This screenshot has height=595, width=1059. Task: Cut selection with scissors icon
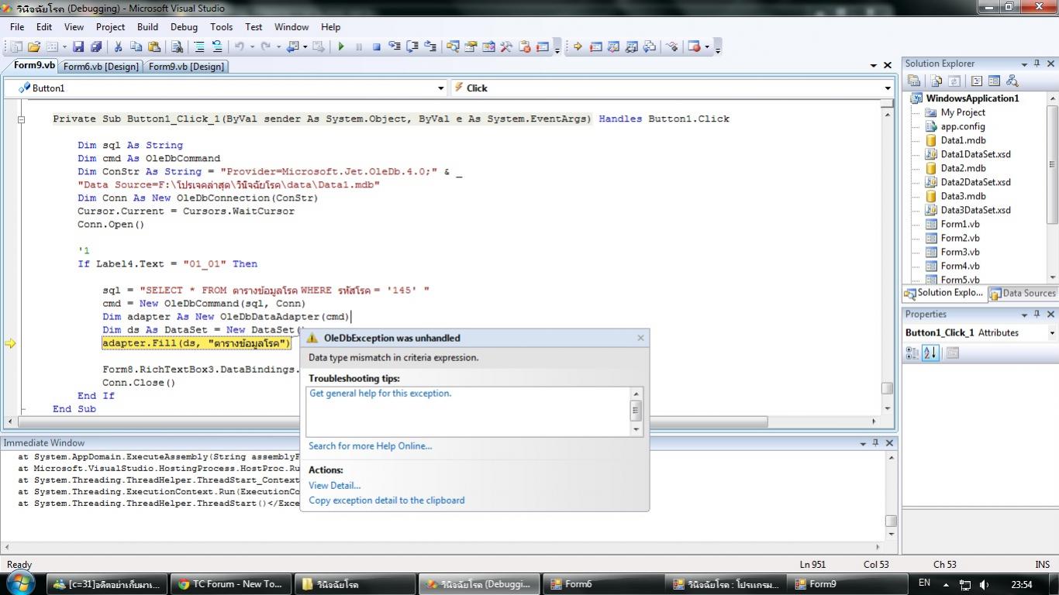click(119, 46)
